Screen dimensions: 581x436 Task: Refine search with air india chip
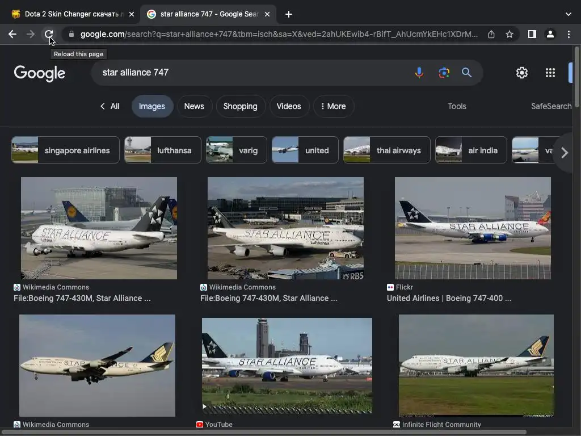471,150
